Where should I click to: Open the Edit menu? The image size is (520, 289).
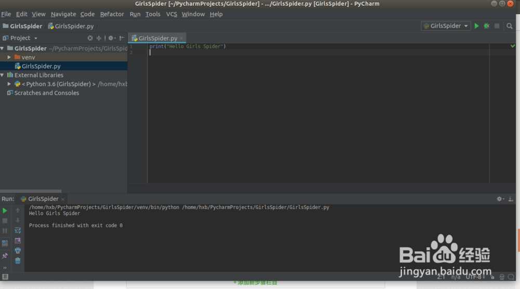(21, 14)
